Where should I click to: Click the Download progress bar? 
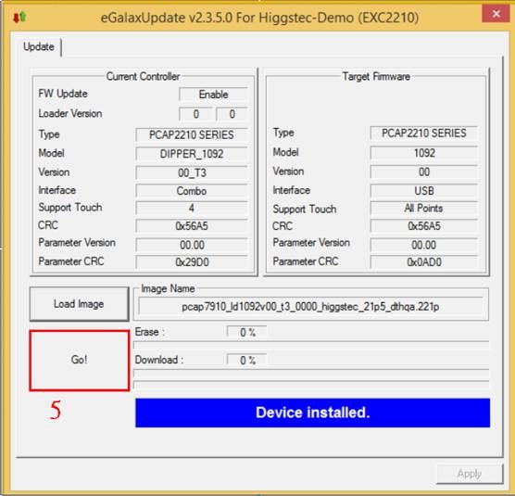(311, 374)
